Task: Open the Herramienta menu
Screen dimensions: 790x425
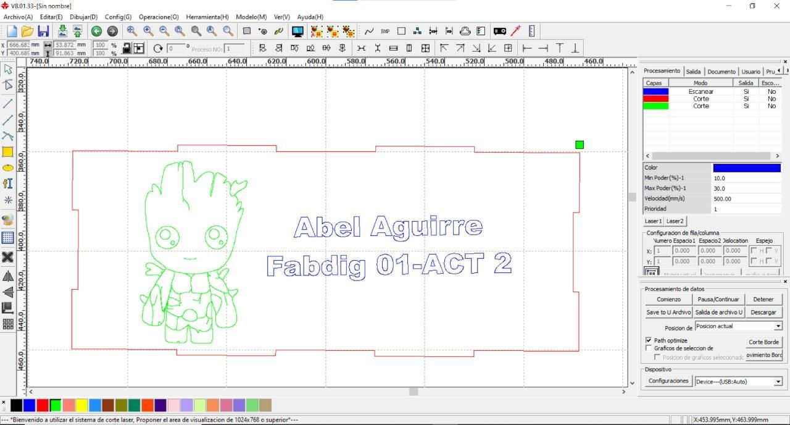Action: pyautogui.click(x=207, y=17)
